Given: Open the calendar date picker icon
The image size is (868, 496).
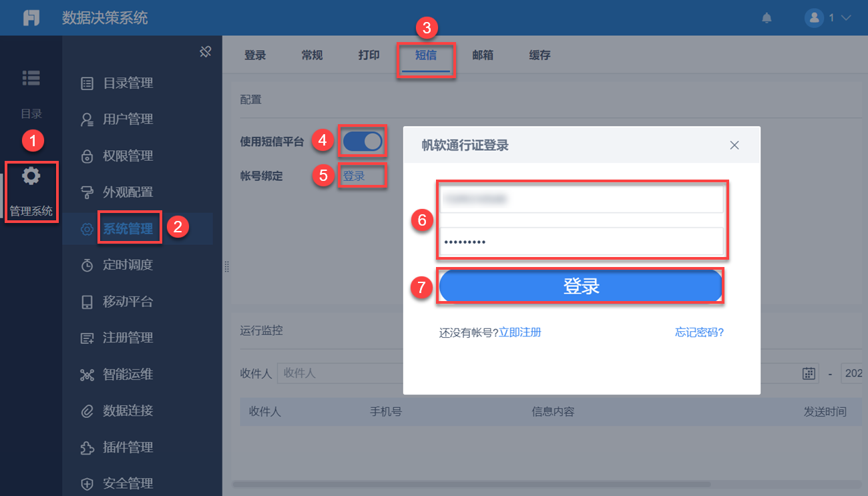Looking at the screenshot, I should point(809,374).
